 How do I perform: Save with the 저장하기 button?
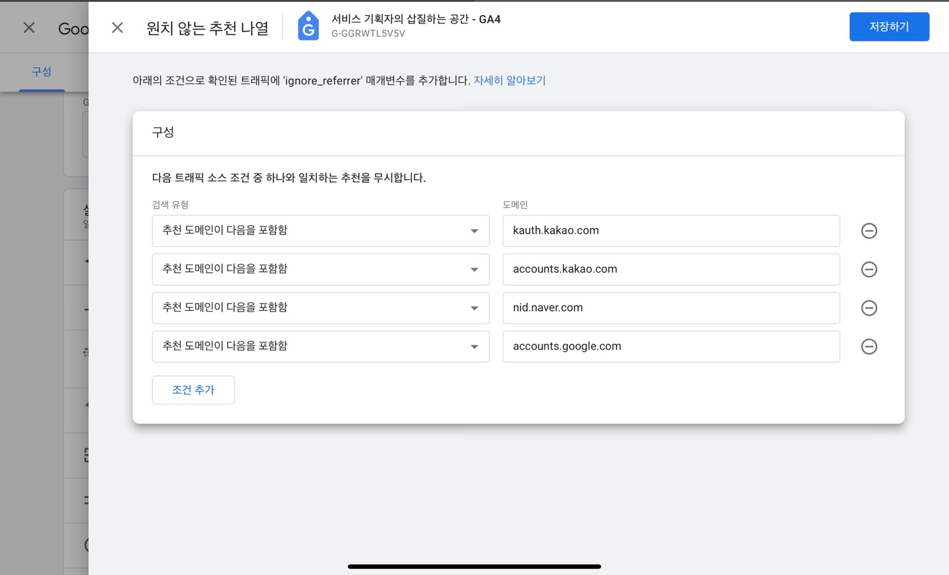889,27
